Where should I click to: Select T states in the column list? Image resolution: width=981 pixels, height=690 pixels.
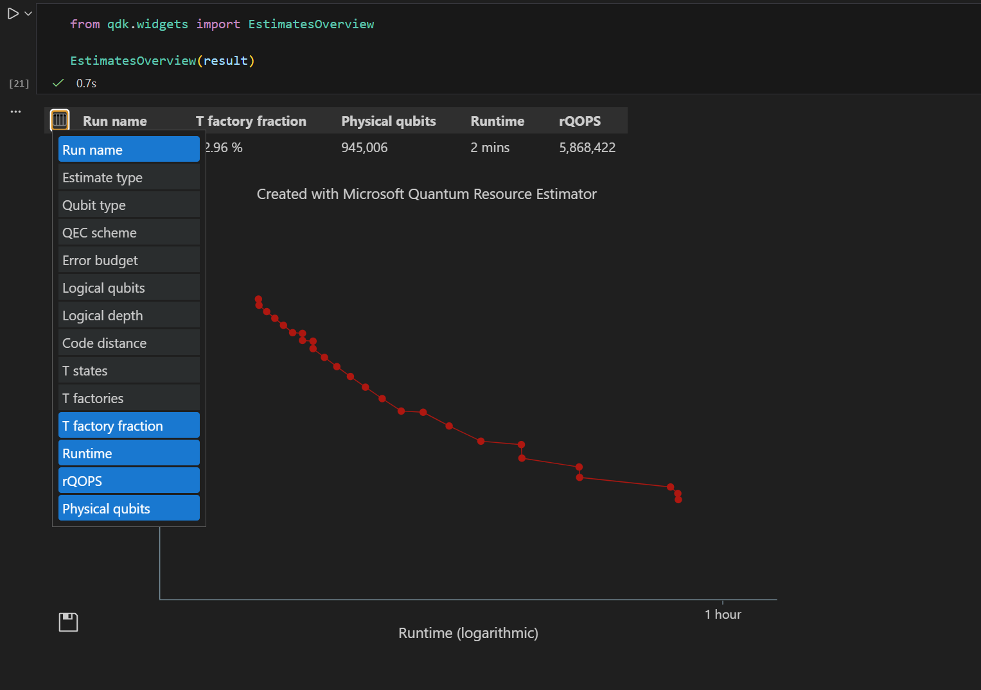tap(128, 370)
